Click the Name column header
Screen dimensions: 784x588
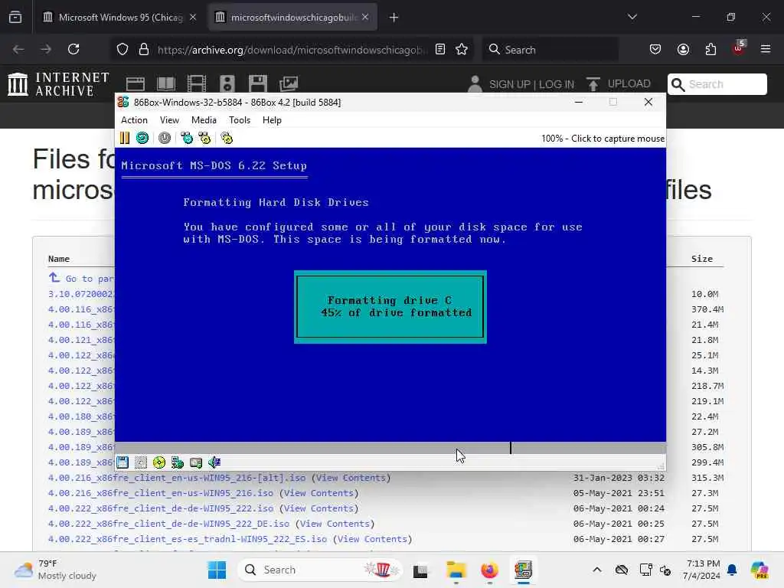coord(58,259)
